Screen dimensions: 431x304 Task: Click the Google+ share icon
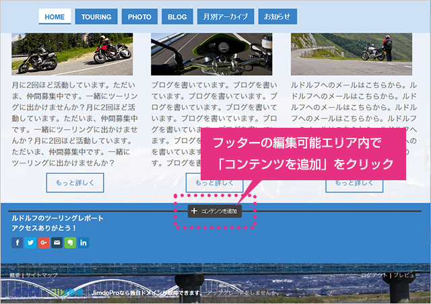tap(44, 243)
